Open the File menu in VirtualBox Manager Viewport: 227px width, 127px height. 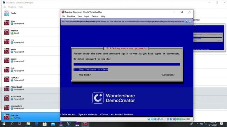[4, 7]
